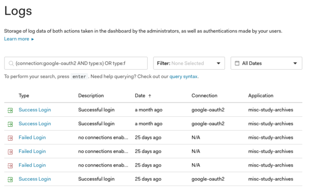Click the red failed login icon in the fifth row

pyautogui.click(x=10, y=166)
